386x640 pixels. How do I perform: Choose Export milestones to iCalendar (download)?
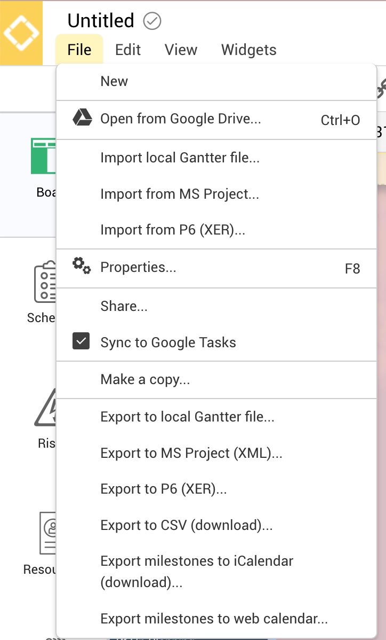click(216, 572)
